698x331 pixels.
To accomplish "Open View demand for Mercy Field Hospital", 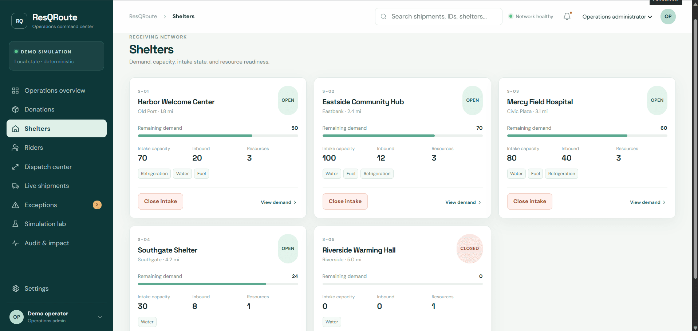I will coord(648,202).
